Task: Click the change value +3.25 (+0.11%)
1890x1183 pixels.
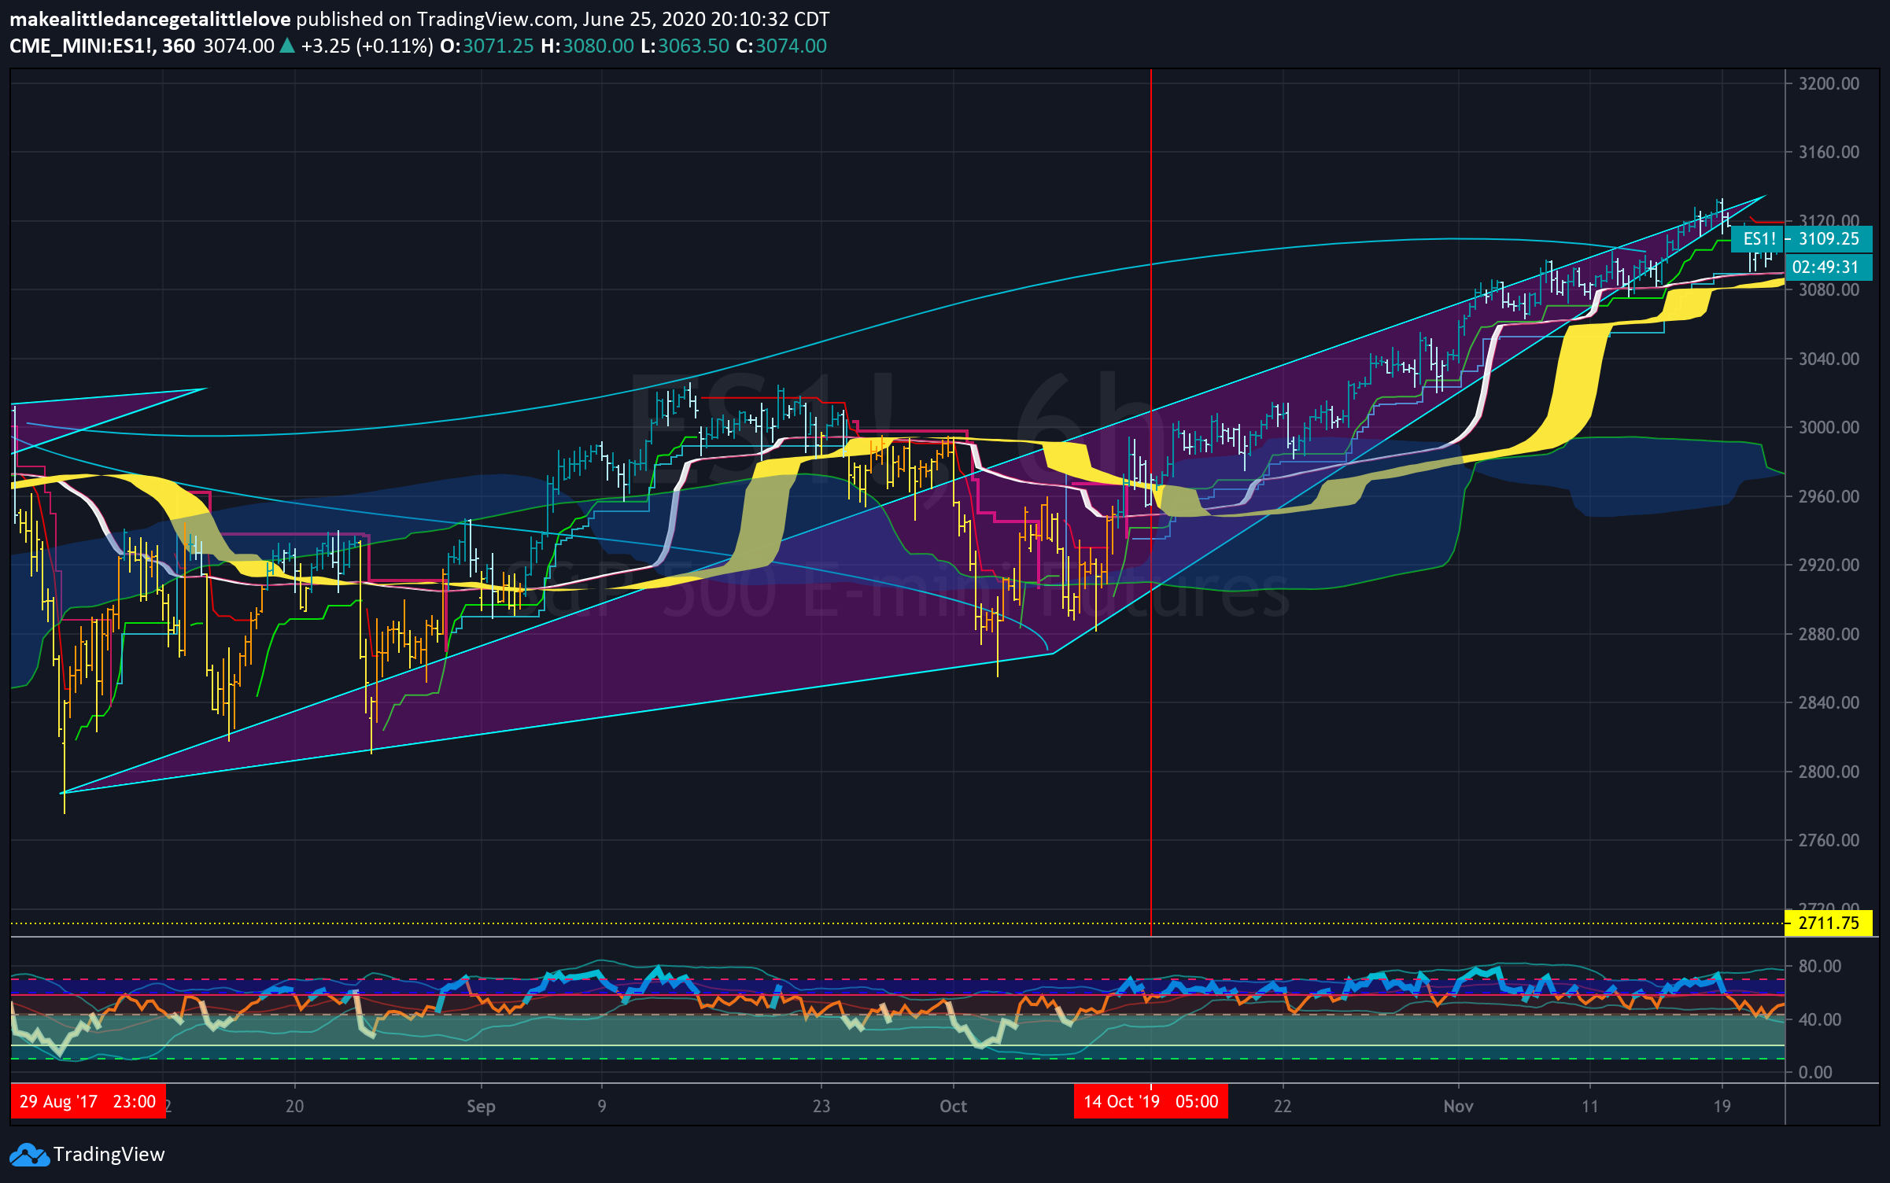Action: [x=367, y=46]
